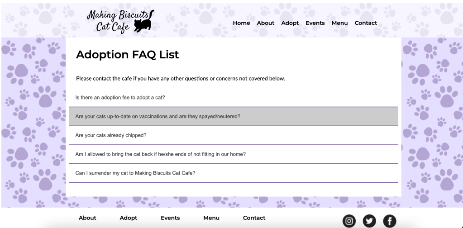Image resolution: width=463 pixels, height=228 pixels.
Task: Expand the surrender my cat question
Action: 234,173
